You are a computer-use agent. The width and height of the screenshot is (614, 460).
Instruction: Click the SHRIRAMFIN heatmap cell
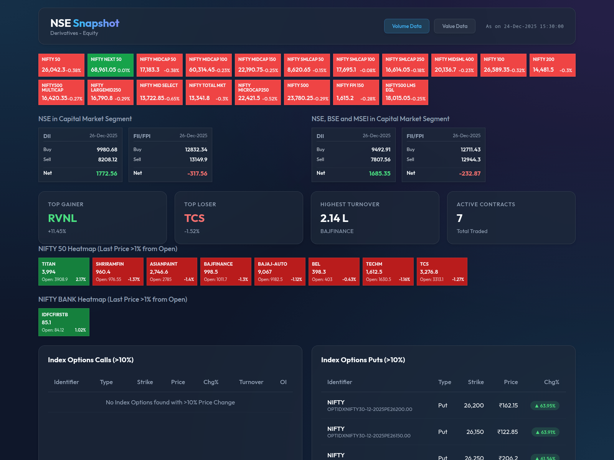pos(118,271)
